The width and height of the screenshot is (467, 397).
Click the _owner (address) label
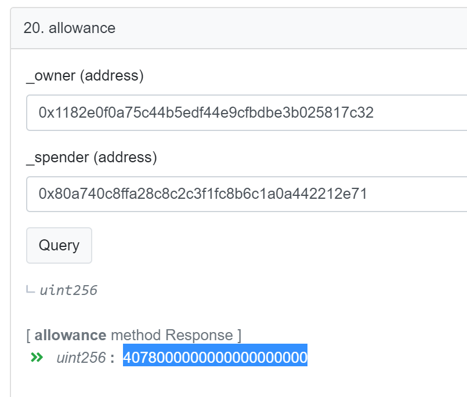85,75
